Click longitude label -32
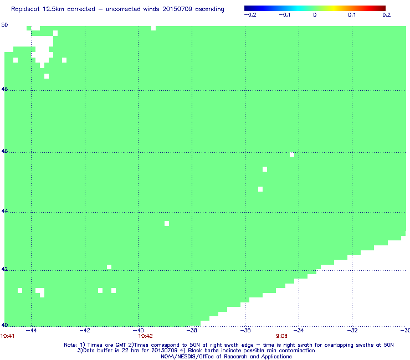 tap(352, 331)
